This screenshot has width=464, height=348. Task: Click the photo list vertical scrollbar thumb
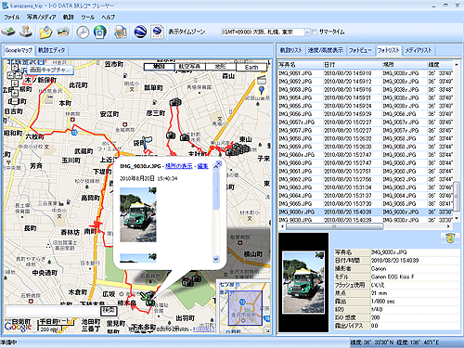pos(457,197)
